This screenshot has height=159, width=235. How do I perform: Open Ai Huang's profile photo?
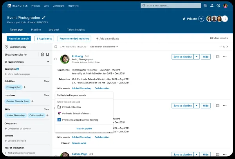[65, 59]
